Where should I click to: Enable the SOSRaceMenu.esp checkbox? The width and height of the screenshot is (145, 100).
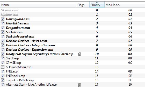[3, 67]
